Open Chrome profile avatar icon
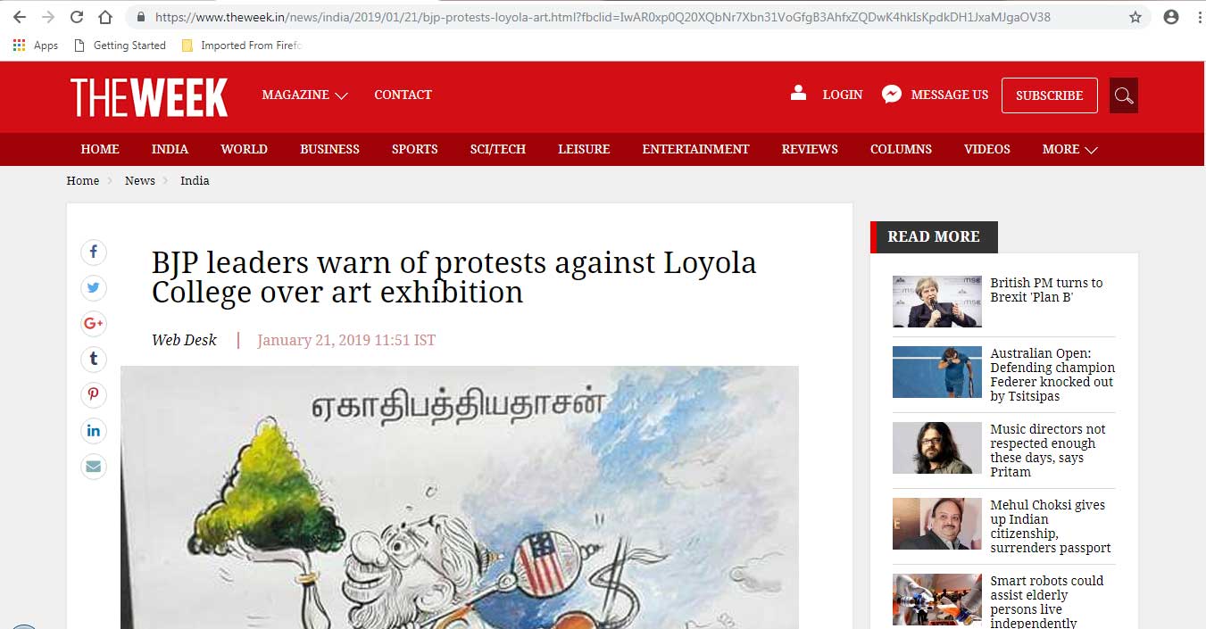Image resolution: width=1206 pixels, height=629 pixels. point(1171,17)
